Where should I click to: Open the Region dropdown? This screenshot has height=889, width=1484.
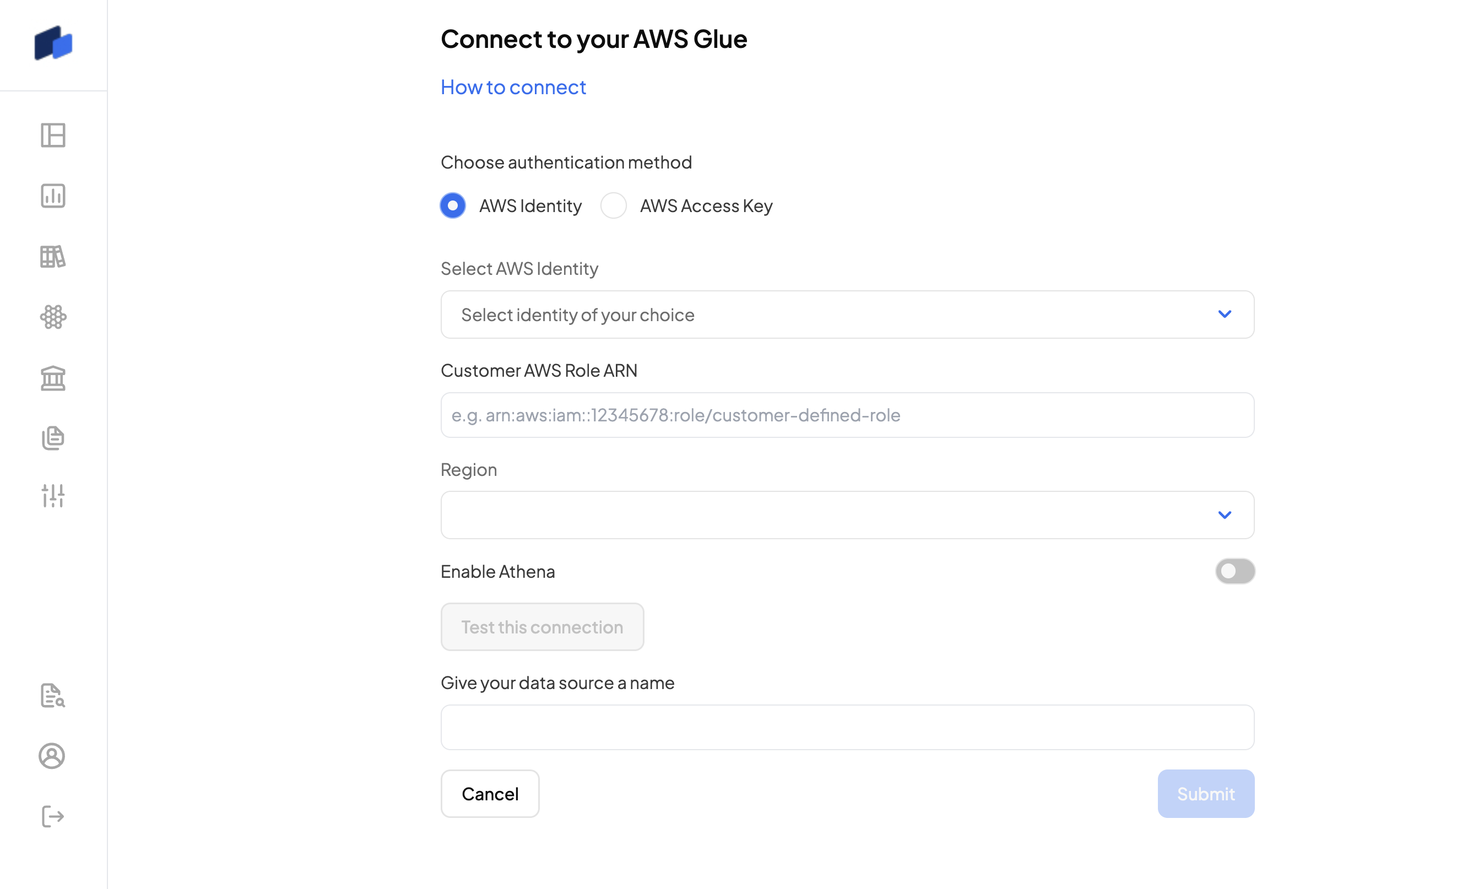click(847, 515)
